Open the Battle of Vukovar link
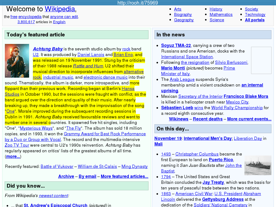This screenshot has width=276, height=207. coord(57,167)
